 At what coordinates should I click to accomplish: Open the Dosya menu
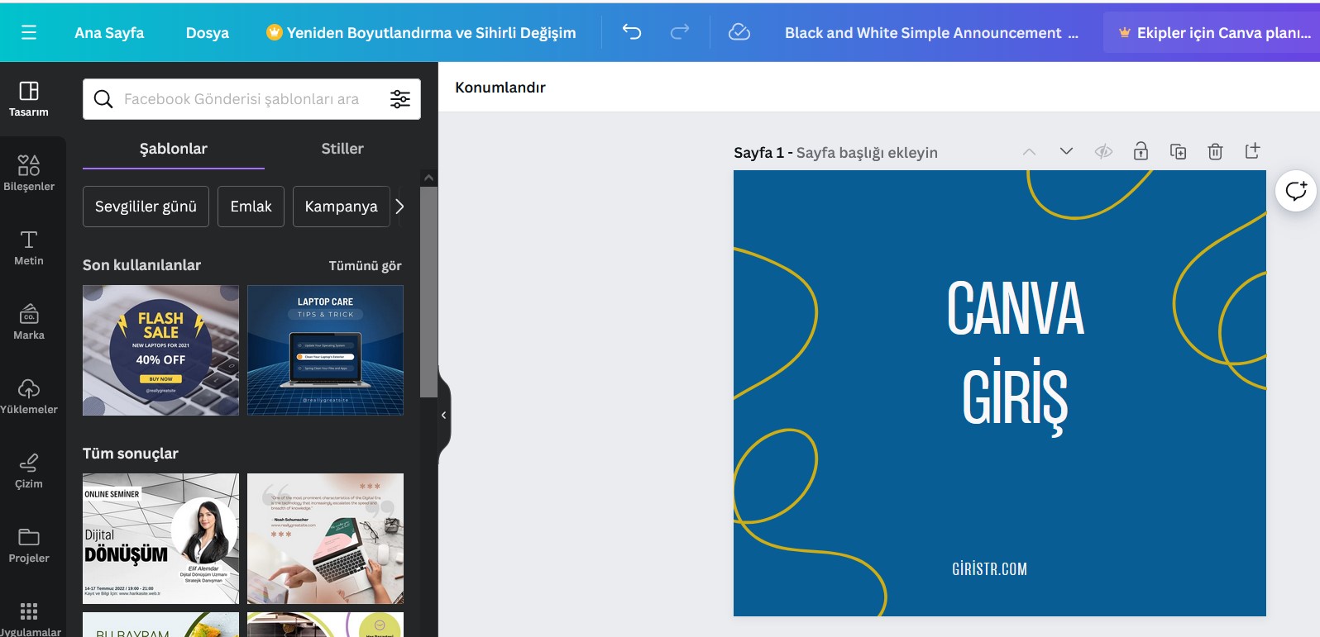[x=207, y=33]
